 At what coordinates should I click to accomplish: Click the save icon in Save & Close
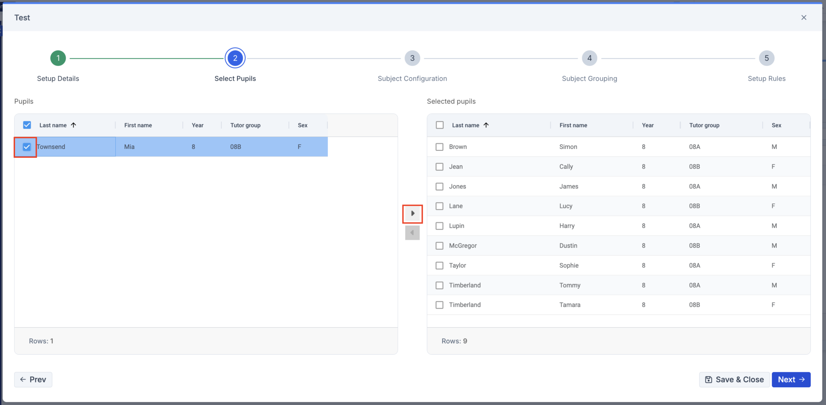[x=709, y=379]
